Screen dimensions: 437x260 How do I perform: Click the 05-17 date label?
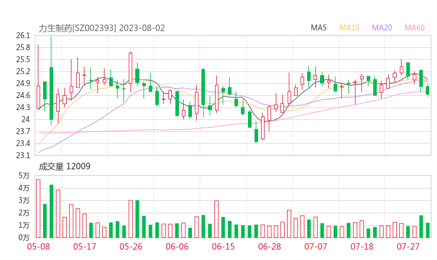point(84,246)
